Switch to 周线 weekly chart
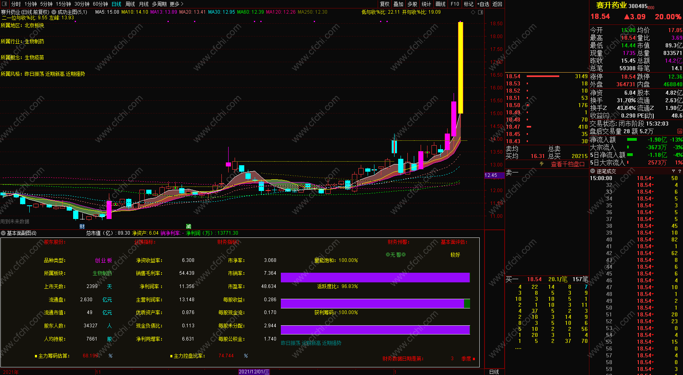Image resolution: width=683 pixels, height=375 pixels. pyautogui.click(x=130, y=4)
